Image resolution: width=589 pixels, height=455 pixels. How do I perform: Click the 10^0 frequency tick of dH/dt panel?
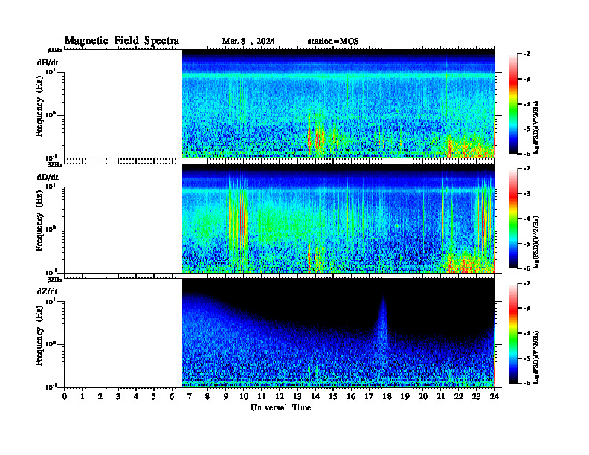pyautogui.click(x=51, y=114)
